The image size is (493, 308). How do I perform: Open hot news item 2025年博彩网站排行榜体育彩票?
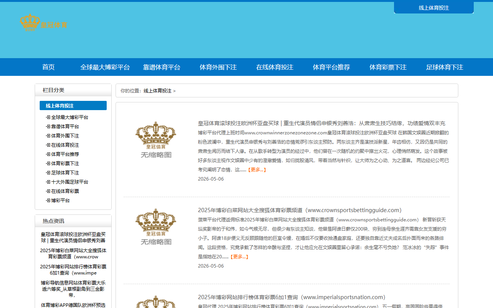point(73,269)
